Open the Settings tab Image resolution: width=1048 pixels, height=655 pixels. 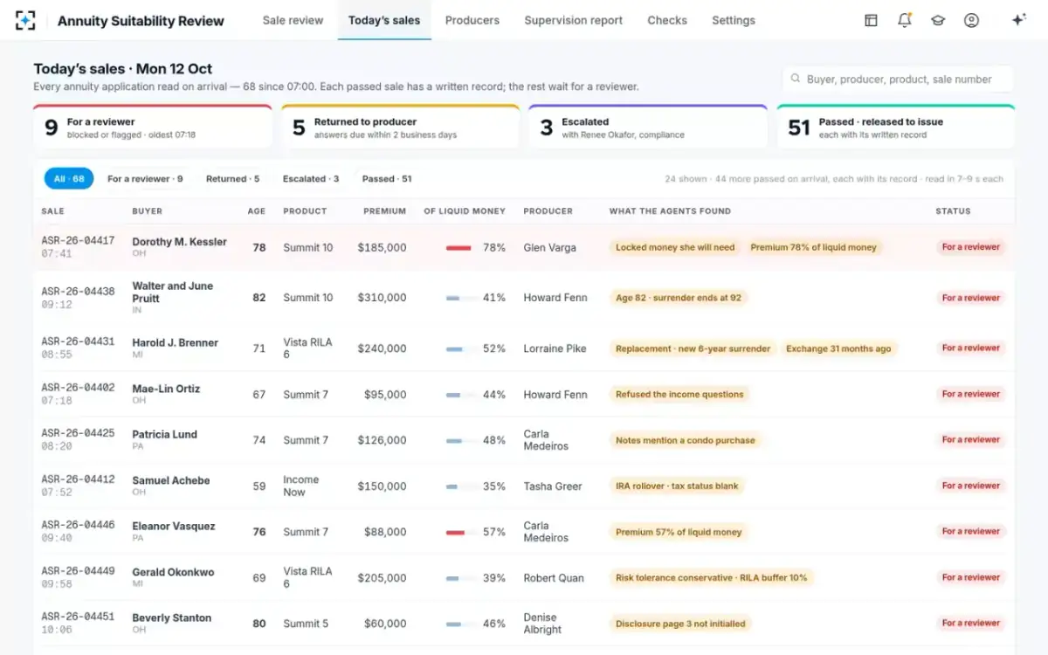click(x=734, y=20)
